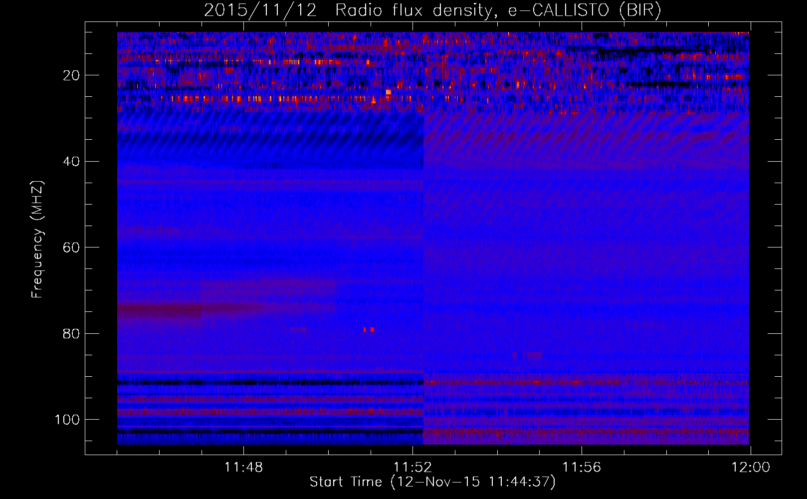This screenshot has width=807, height=499.
Task: Click the plot title "2015/11/12 Radio flux density, e-CALLISTO (BIR)"
Action: 432,10
